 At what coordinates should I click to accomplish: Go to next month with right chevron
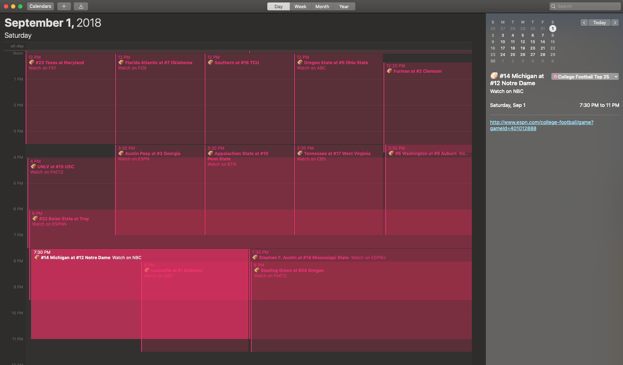pyautogui.click(x=615, y=22)
